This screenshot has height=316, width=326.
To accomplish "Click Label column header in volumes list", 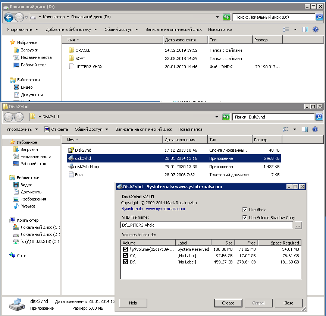I will coord(193,243).
